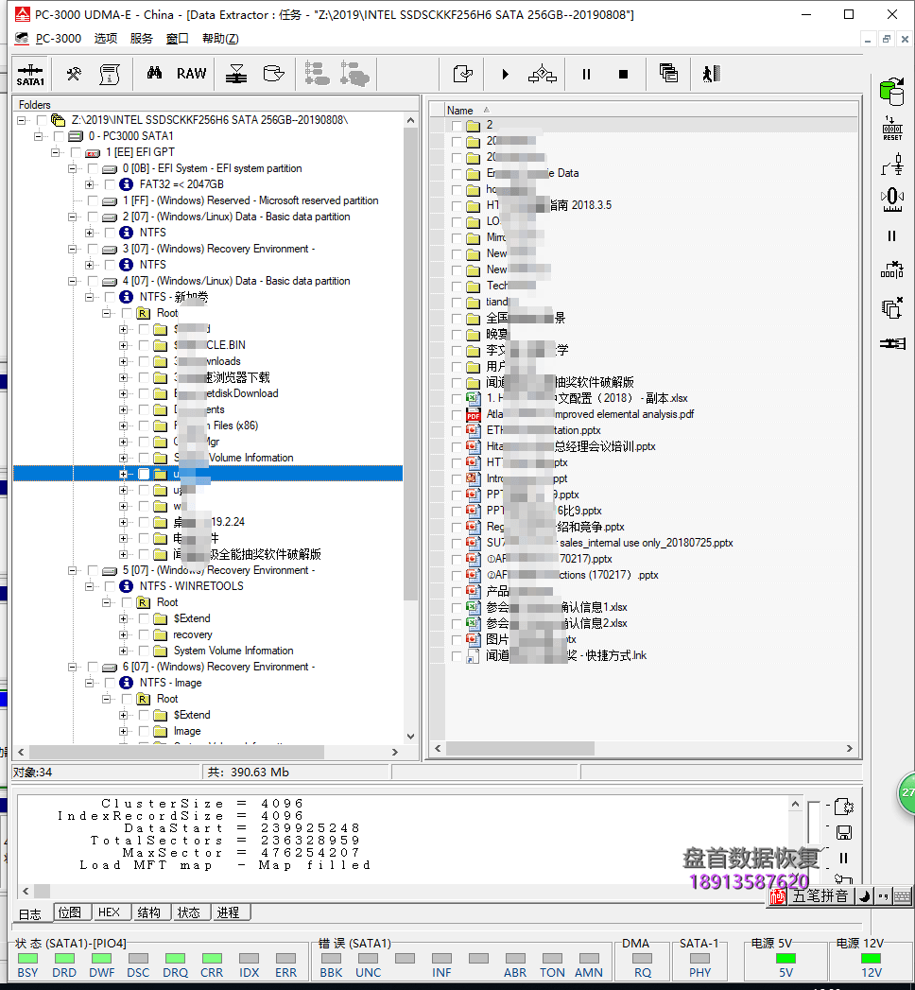Viewport: 915px width, 990px height.
Task: Click the PDF icon of Atlas elemental analysis file
Action: pyautogui.click(x=474, y=415)
